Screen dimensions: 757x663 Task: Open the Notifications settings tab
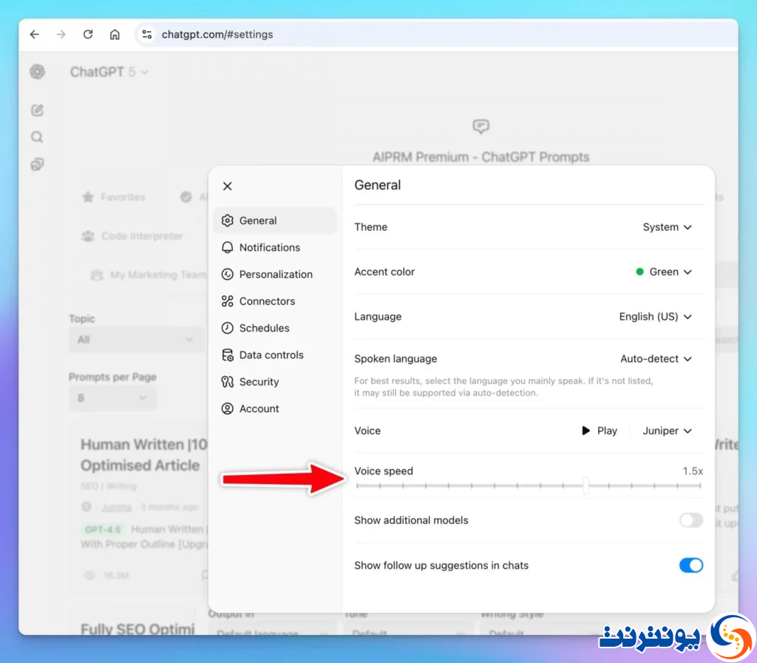coord(275,247)
